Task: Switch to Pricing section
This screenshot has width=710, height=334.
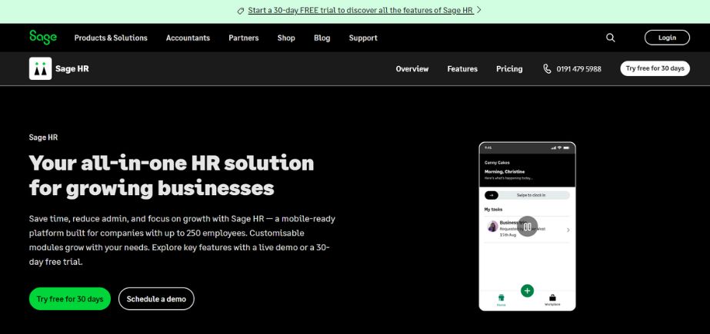Action: [509, 68]
